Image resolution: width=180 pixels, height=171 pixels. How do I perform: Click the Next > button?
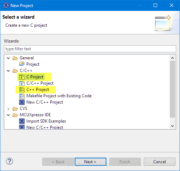click(91, 162)
